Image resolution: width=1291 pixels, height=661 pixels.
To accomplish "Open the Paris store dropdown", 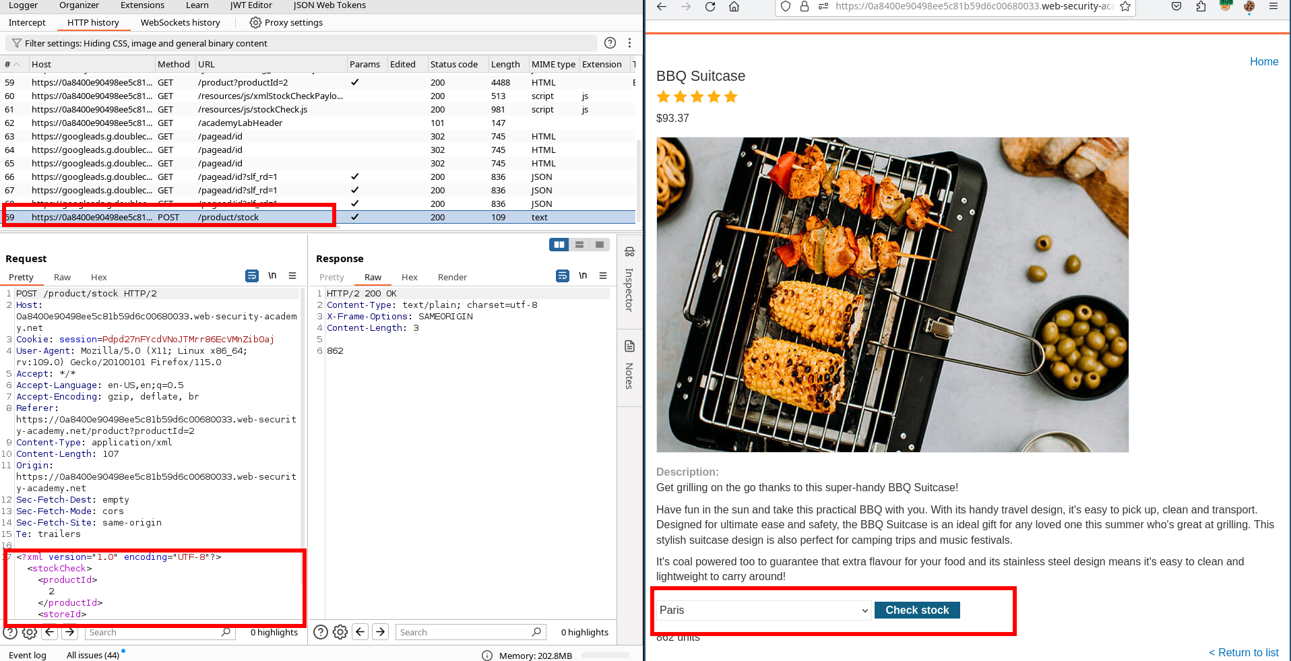I will click(764, 610).
